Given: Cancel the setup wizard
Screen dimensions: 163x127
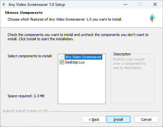Looking at the screenshot, I should [x=146, y=119].
